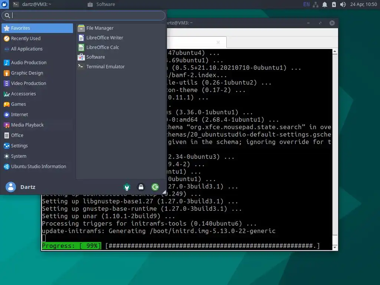The width and height of the screenshot is (380, 285).
Task: Lock the screen with padlock icon
Action: 141,187
